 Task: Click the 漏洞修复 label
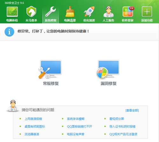108,84
